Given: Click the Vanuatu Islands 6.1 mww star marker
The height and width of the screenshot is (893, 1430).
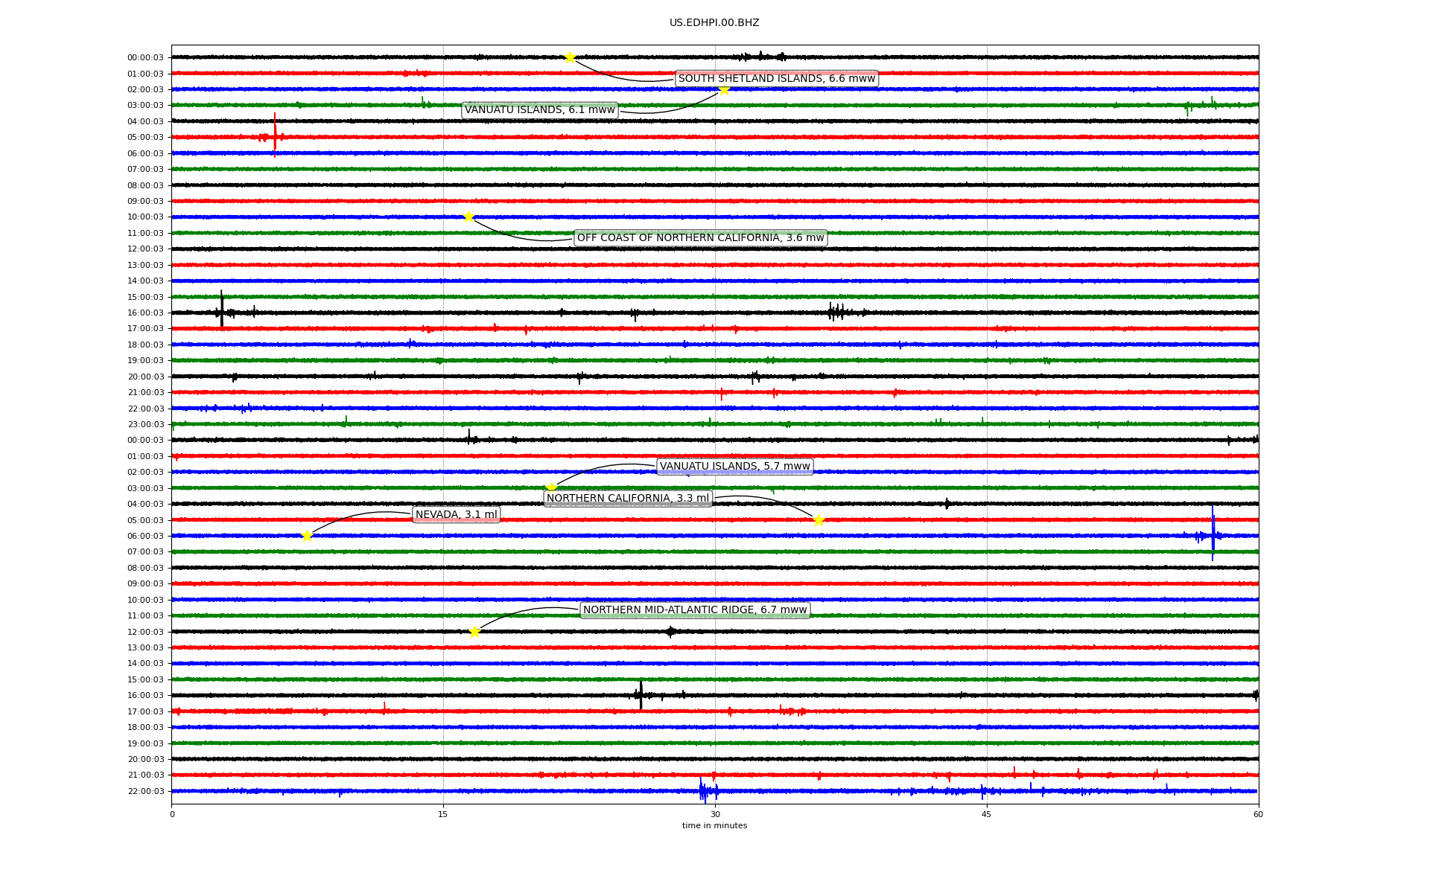Looking at the screenshot, I should click(x=724, y=90).
